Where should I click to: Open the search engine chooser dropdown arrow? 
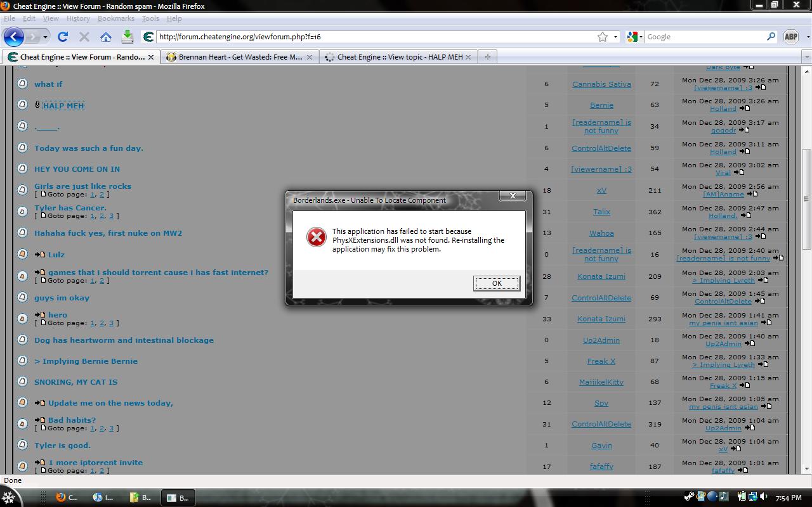click(641, 37)
